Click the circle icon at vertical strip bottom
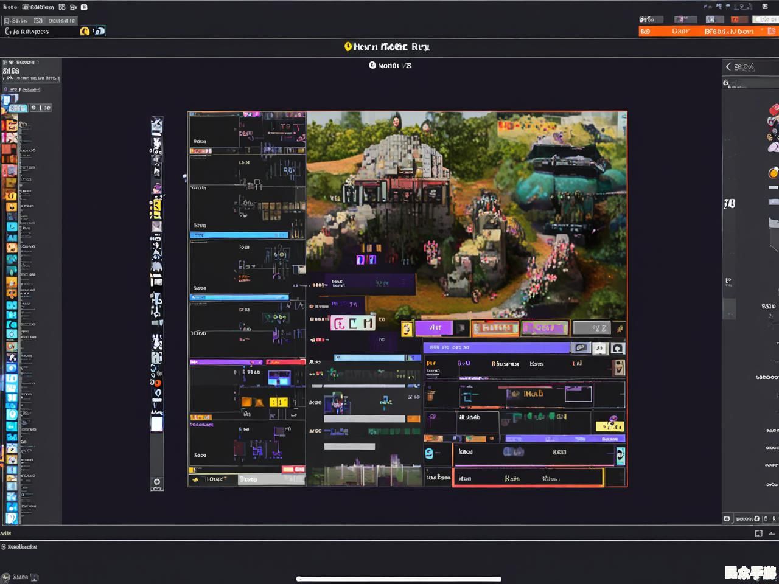The width and height of the screenshot is (779, 584). pyautogui.click(x=157, y=482)
